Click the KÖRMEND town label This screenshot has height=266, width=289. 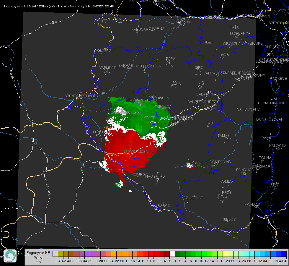tap(104, 90)
